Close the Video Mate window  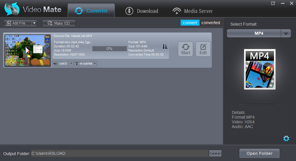tap(292, 3)
